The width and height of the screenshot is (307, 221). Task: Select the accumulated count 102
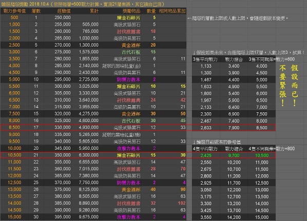pos(182,203)
